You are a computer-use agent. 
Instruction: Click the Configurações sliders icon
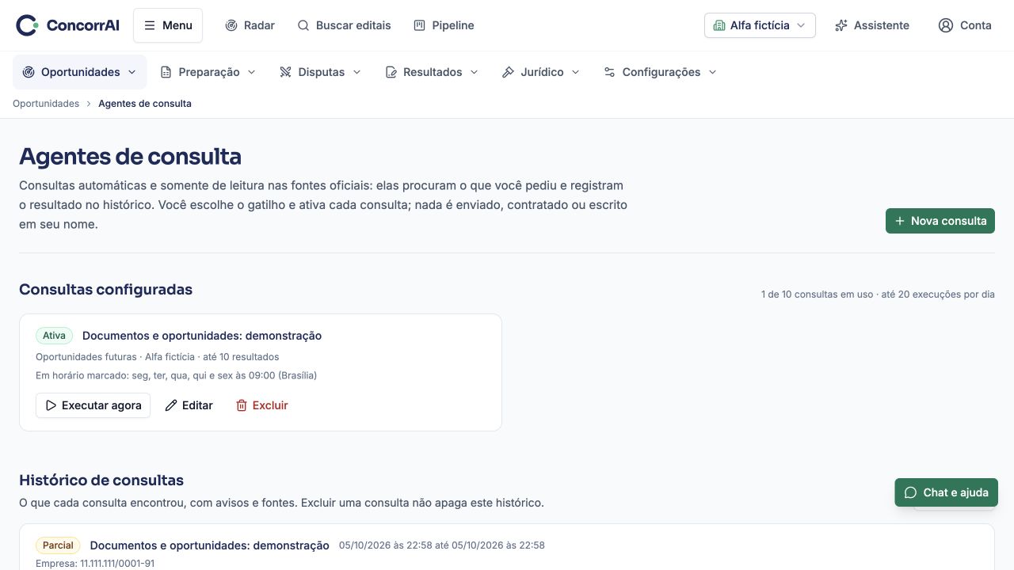(609, 72)
